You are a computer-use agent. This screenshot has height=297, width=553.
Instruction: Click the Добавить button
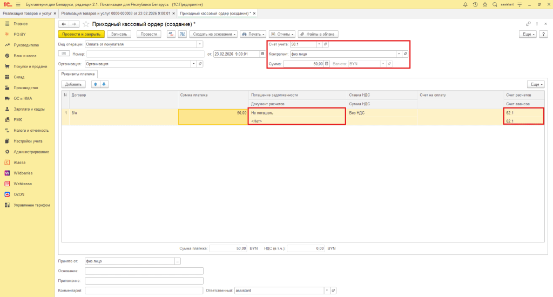(x=73, y=84)
